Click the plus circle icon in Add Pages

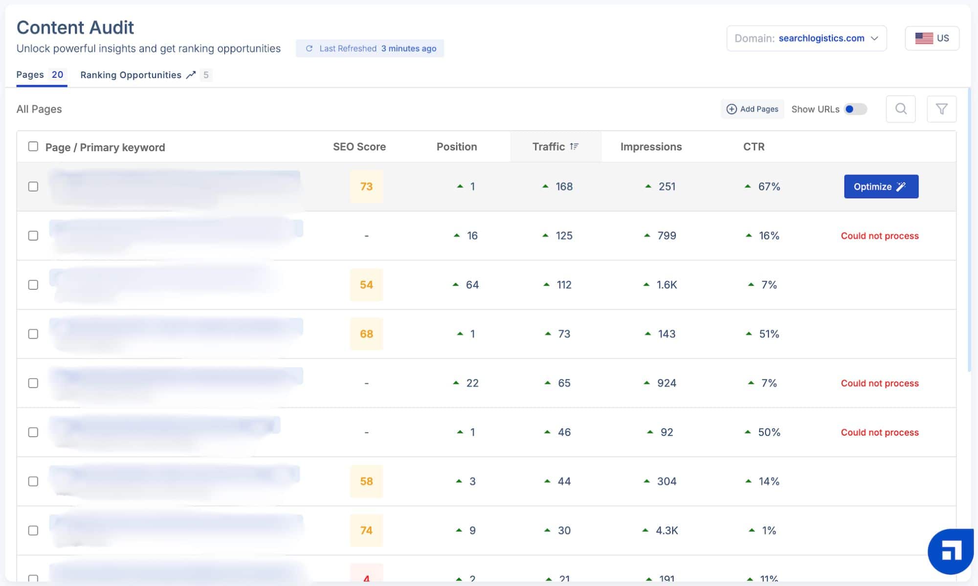click(x=732, y=109)
